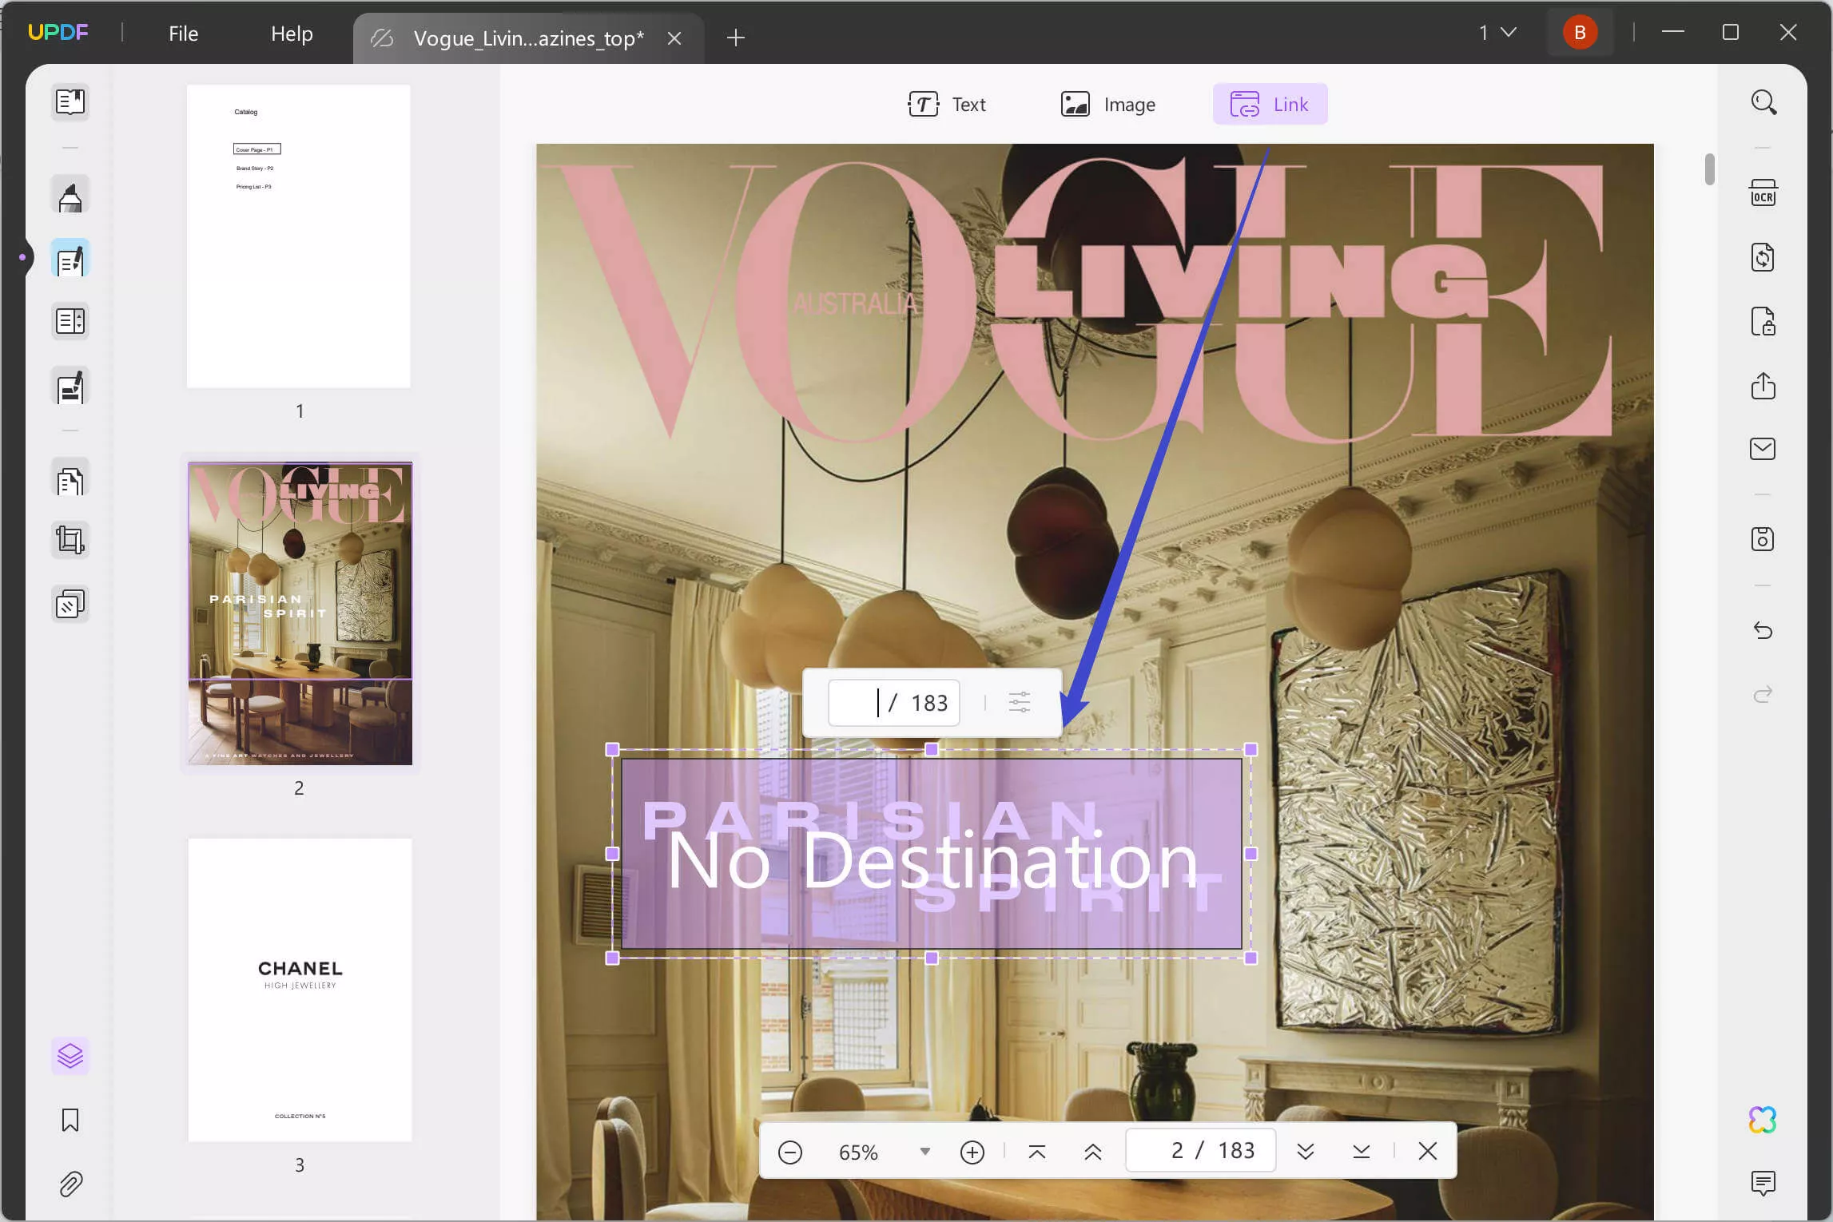The width and height of the screenshot is (1833, 1222).
Task: Open the File menu
Action: coord(183,34)
